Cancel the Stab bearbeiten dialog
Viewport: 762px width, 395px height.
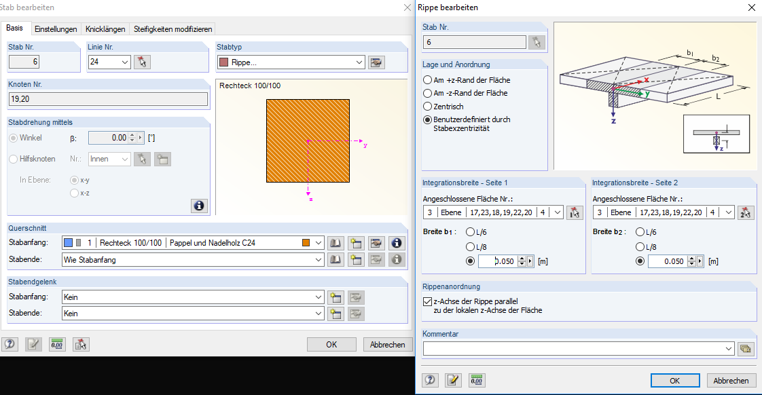[x=387, y=345]
